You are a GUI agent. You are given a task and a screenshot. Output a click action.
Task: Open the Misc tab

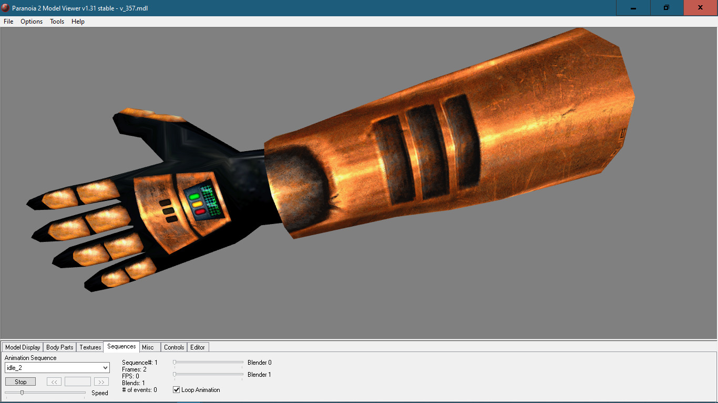149,347
